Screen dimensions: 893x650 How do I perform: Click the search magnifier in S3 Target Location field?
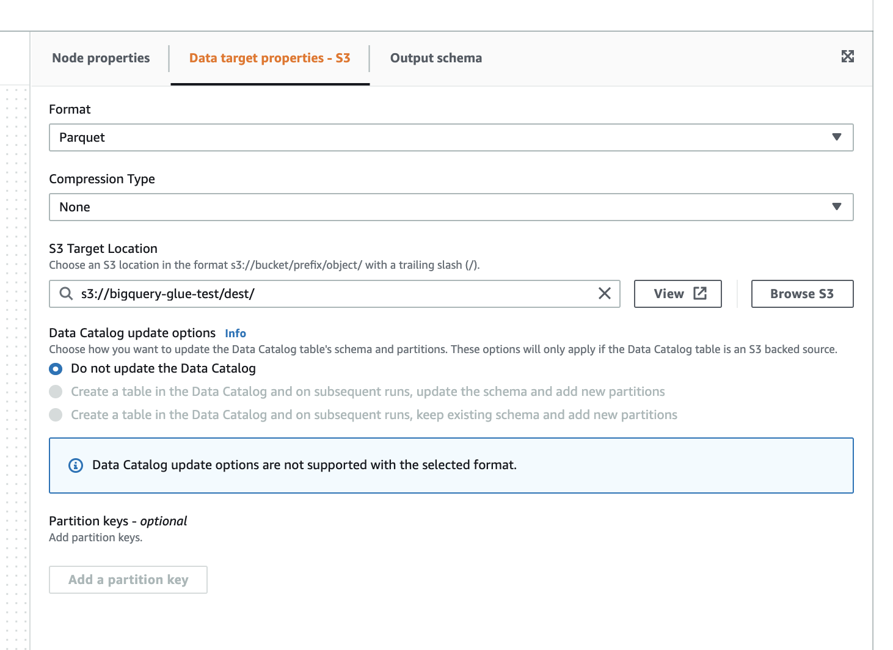click(x=65, y=294)
